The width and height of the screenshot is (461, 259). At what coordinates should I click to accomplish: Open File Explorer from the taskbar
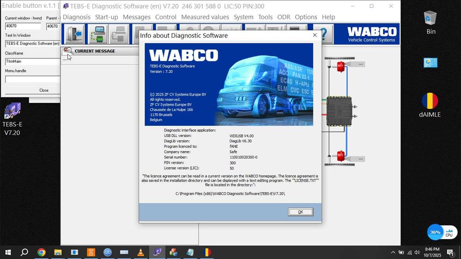coord(58,252)
